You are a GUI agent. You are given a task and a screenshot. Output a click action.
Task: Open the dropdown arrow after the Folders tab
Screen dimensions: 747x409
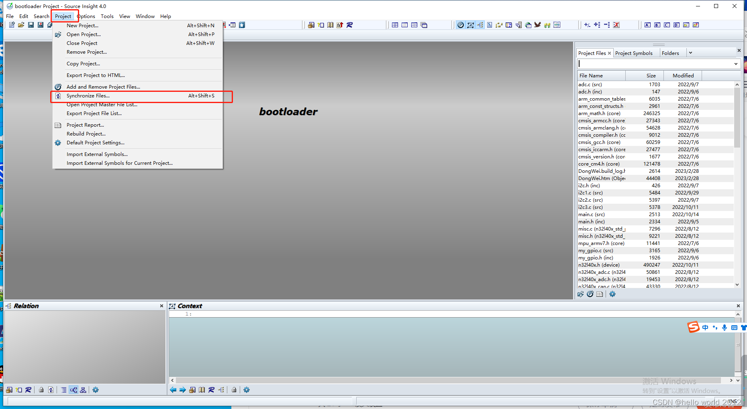click(x=690, y=53)
